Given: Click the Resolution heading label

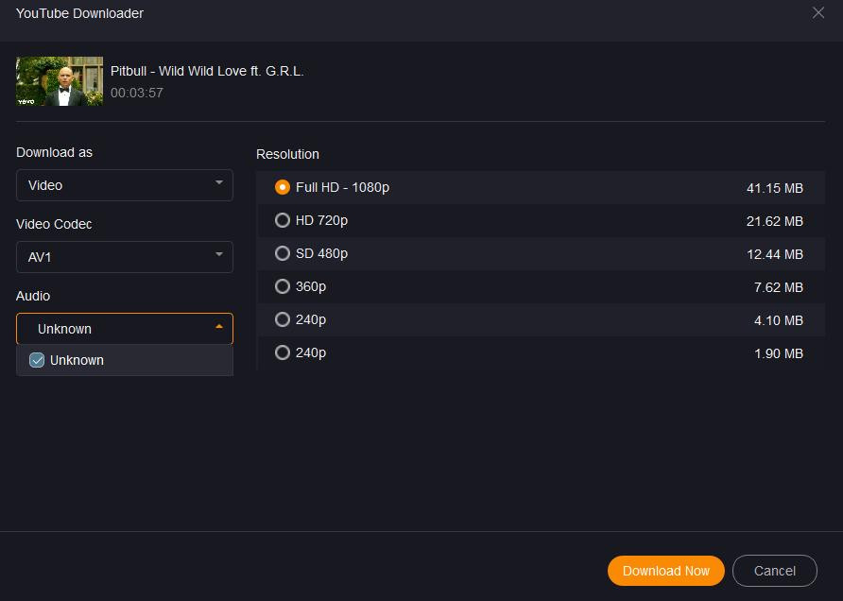Looking at the screenshot, I should click(x=287, y=154).
